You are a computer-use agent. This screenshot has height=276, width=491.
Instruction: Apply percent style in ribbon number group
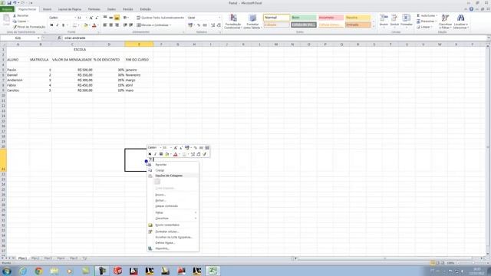coord(199,25)
